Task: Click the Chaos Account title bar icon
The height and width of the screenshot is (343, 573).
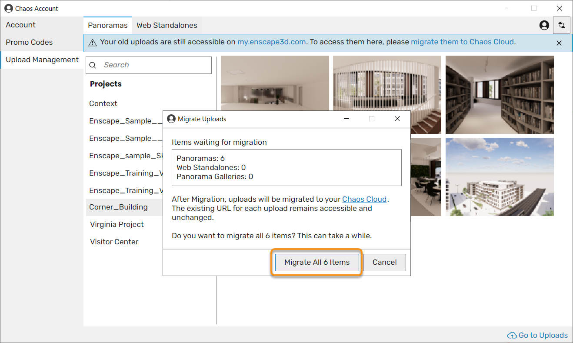Action: point(8,8)
